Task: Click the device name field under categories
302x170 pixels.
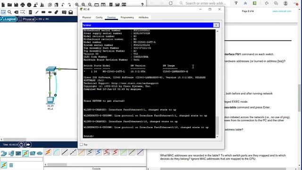Action: [x=21, y=159]
